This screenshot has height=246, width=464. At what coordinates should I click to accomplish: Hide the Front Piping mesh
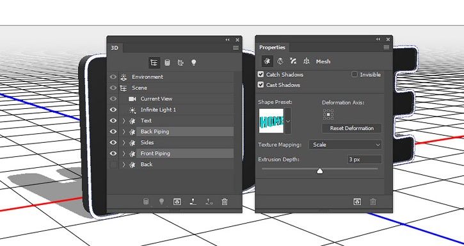coord(113,154)
